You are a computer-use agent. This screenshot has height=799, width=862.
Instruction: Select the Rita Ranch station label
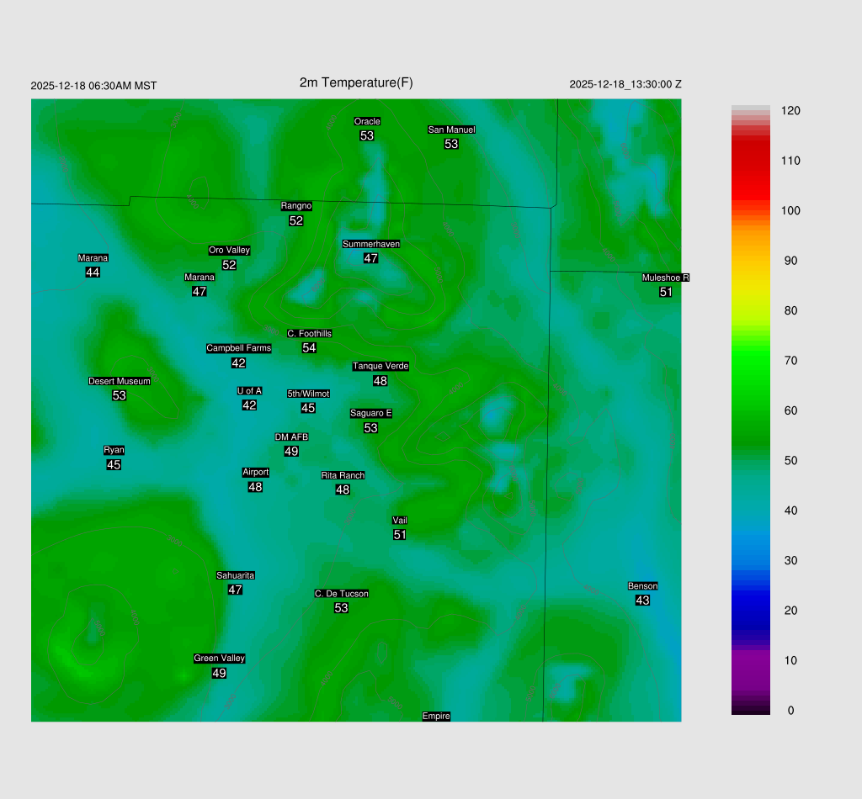[x=343, y=475]
